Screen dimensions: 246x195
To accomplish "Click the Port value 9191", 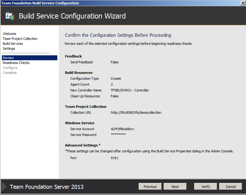I will click(114, 158).
